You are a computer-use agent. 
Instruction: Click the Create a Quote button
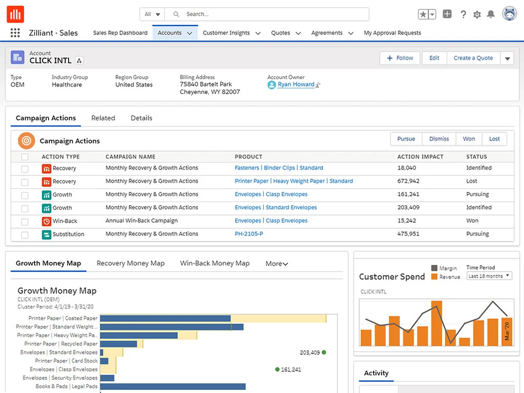click(x=473, y=58)
